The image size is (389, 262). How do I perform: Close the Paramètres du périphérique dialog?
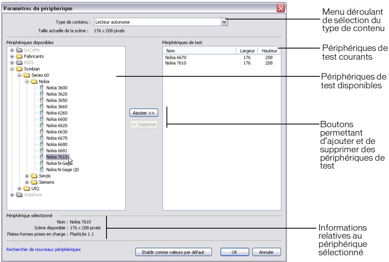click(x=281, y=8)
